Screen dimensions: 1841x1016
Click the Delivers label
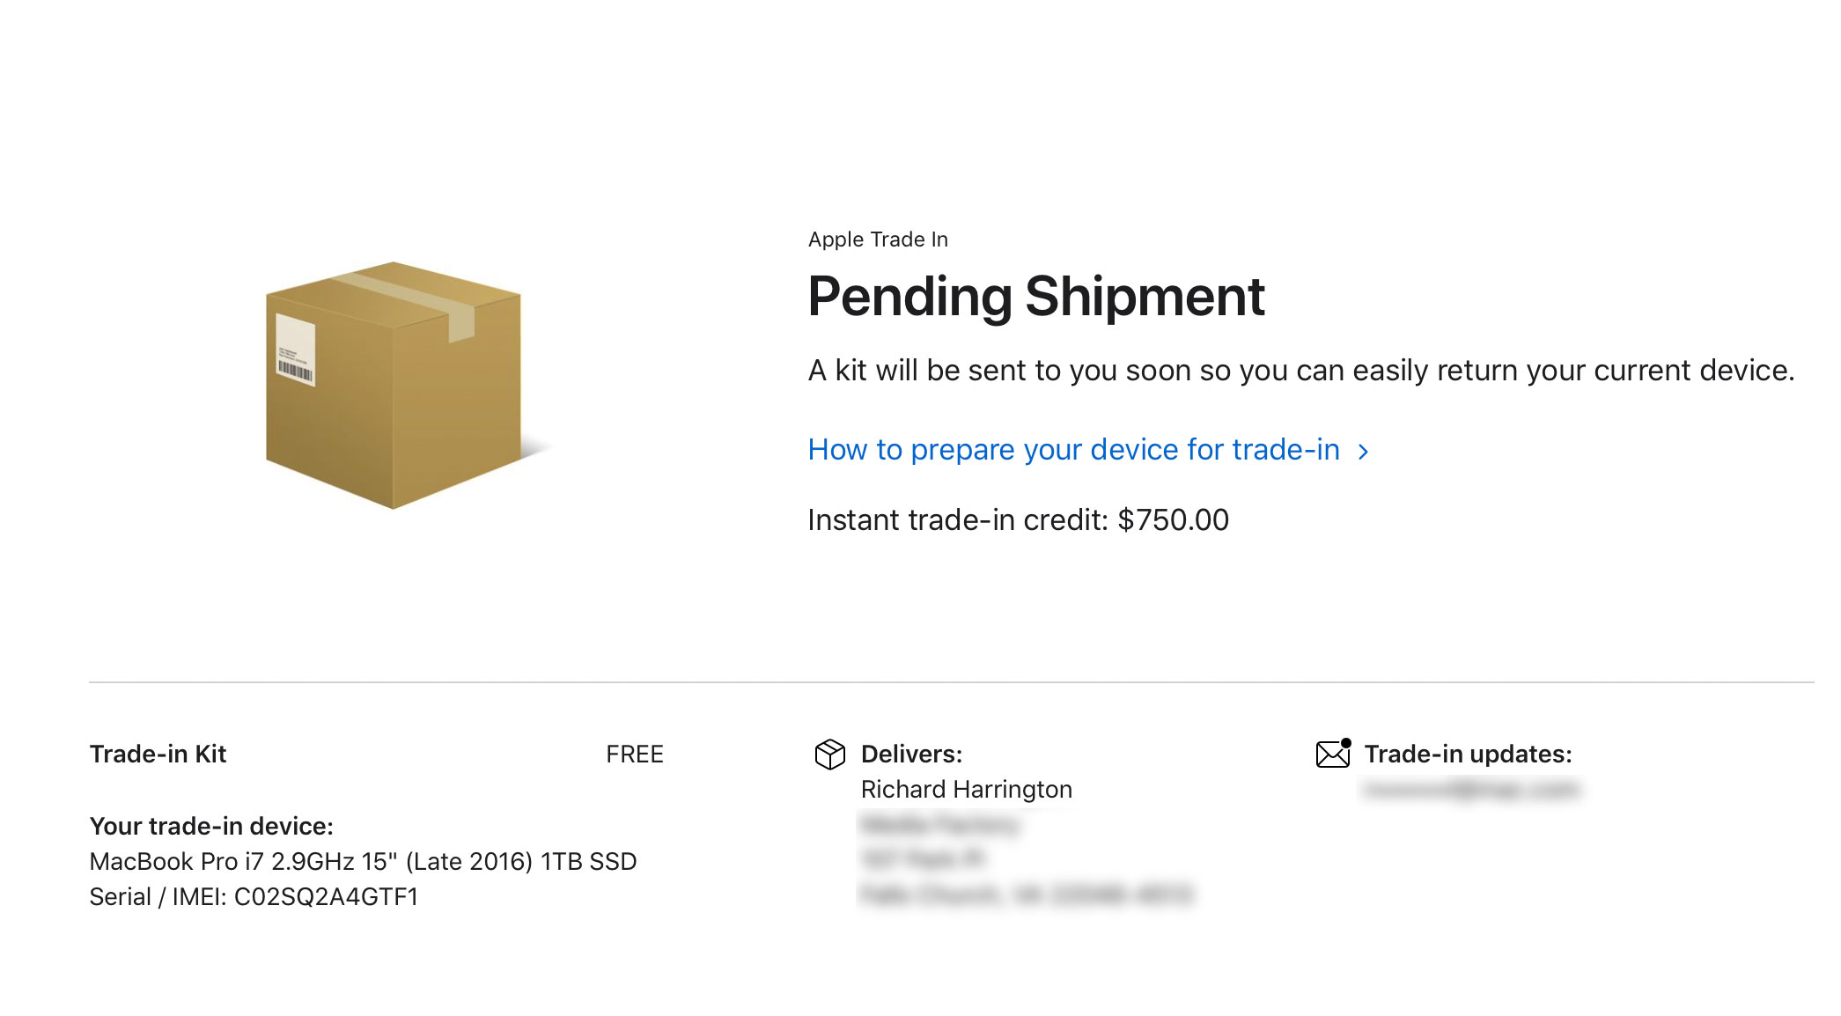[x=911, y=755]
